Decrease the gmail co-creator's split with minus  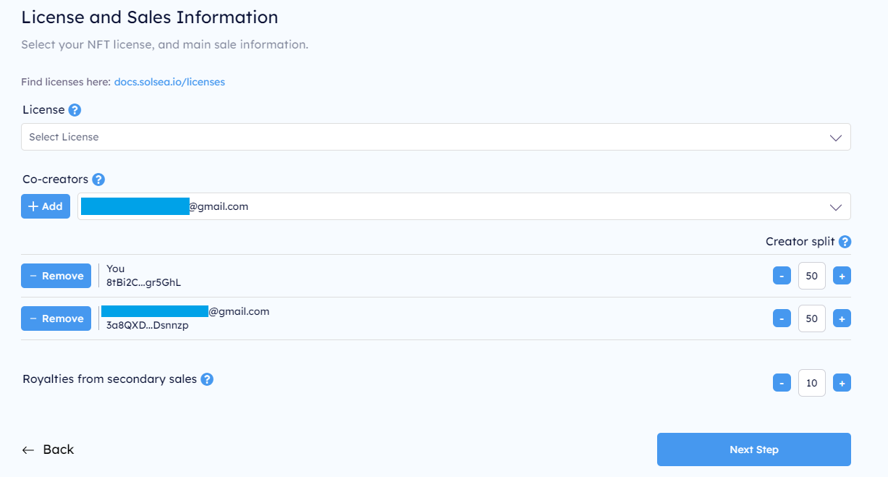click(782, 318)
